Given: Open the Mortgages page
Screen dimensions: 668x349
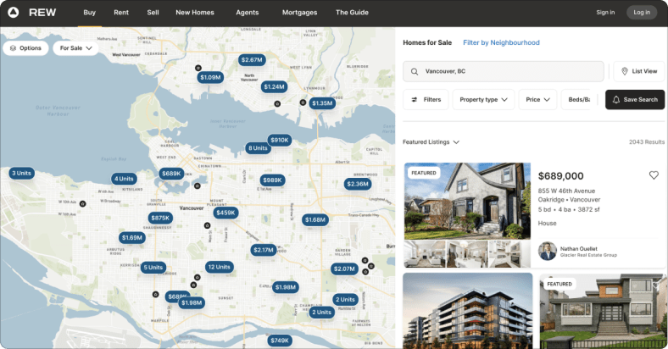Looking at the screenshot, I should tap(299, 13).
